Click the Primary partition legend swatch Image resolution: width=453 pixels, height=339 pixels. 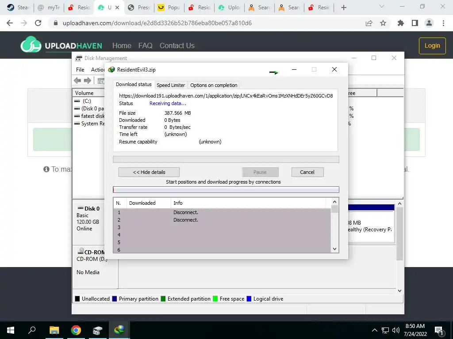(115, 299)
